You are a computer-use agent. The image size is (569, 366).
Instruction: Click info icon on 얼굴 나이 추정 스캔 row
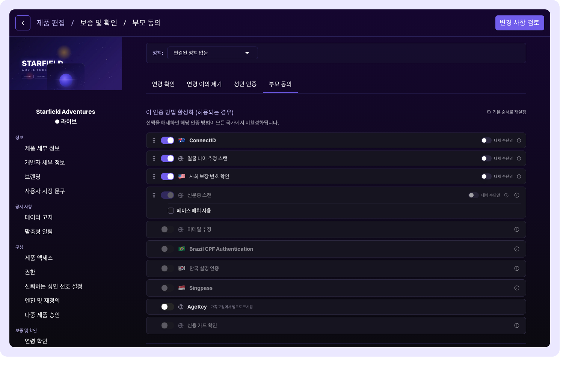519,158
